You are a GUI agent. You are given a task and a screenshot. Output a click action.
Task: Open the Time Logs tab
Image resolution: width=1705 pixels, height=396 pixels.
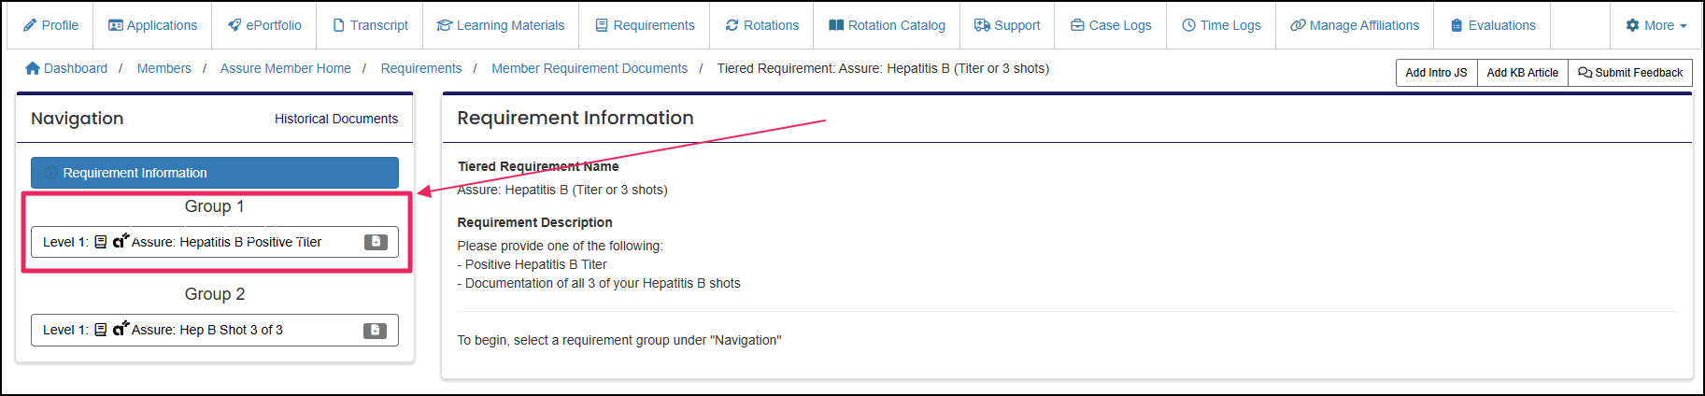pyautogui.click(x=1221, y=25)
